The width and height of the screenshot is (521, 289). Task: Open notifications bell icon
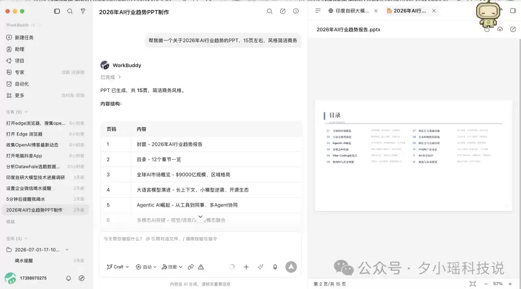tap(69, 278)
